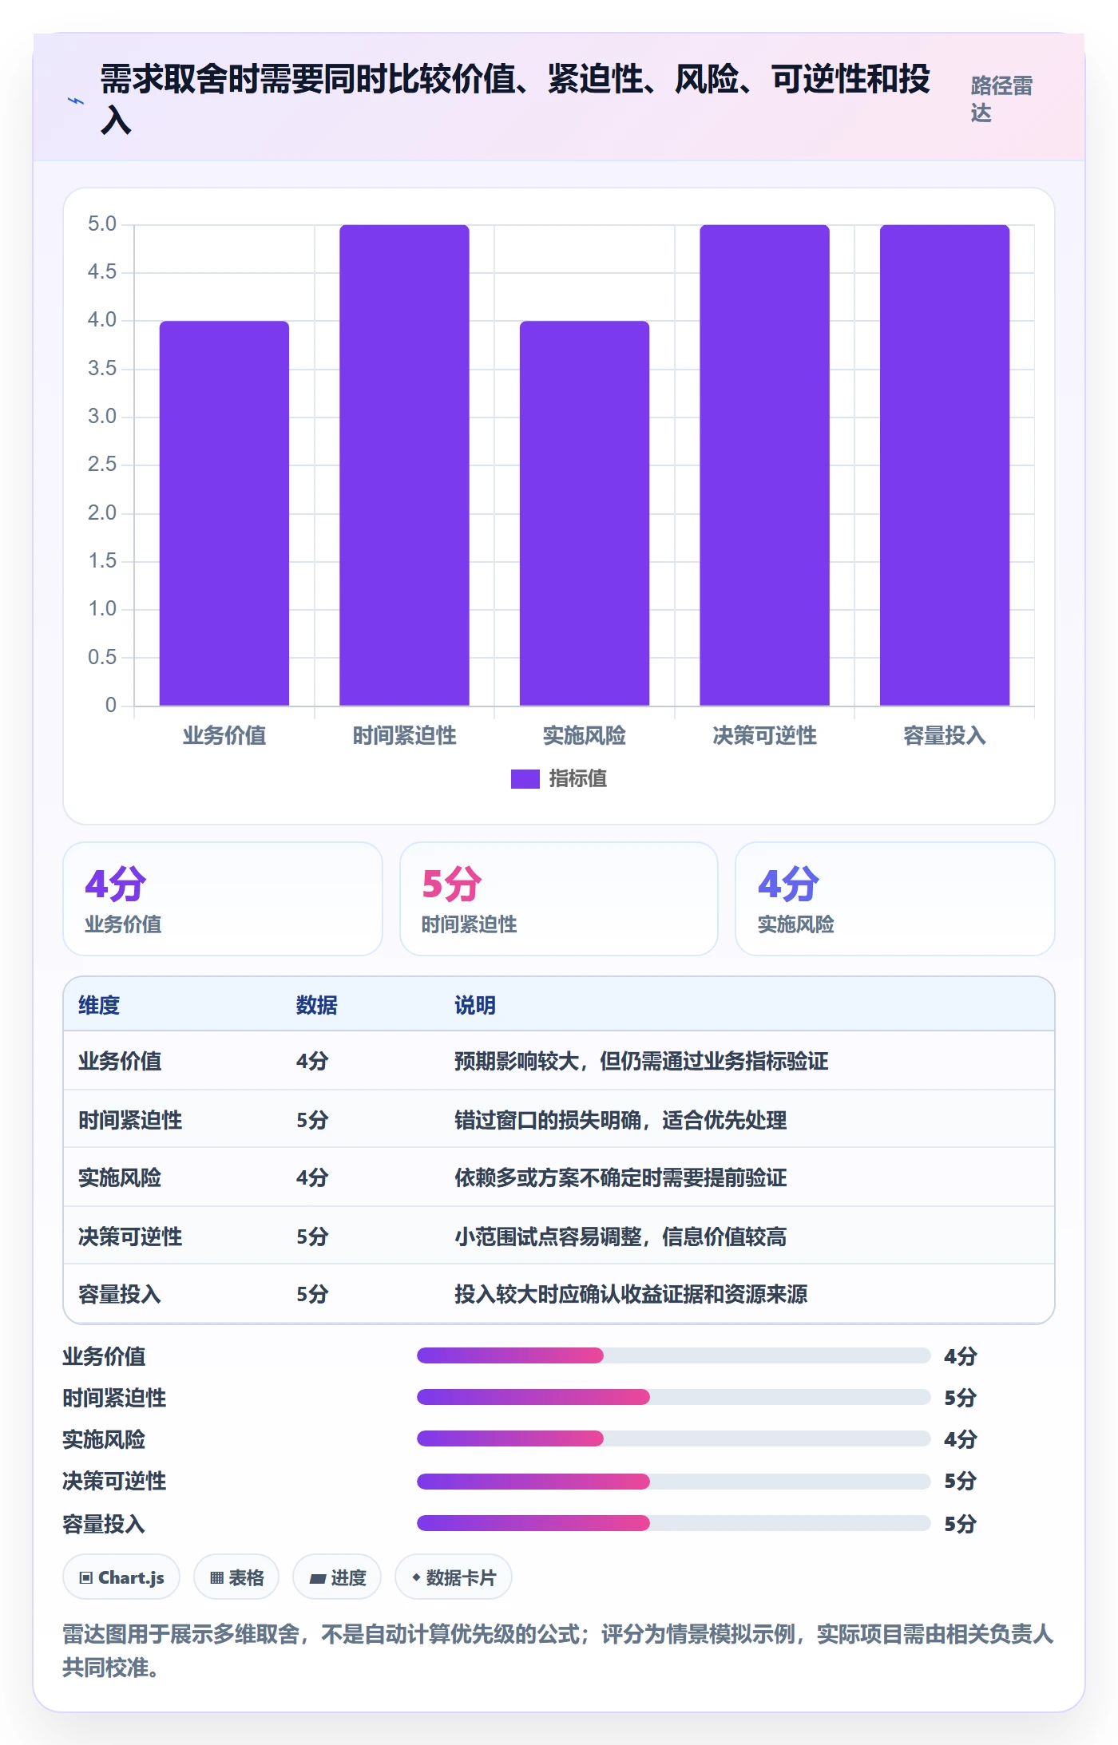Click table cell 小范围试点容易调整，信息价值较高
The width and height of the screenshot is (1118, 1745).
620,1237
